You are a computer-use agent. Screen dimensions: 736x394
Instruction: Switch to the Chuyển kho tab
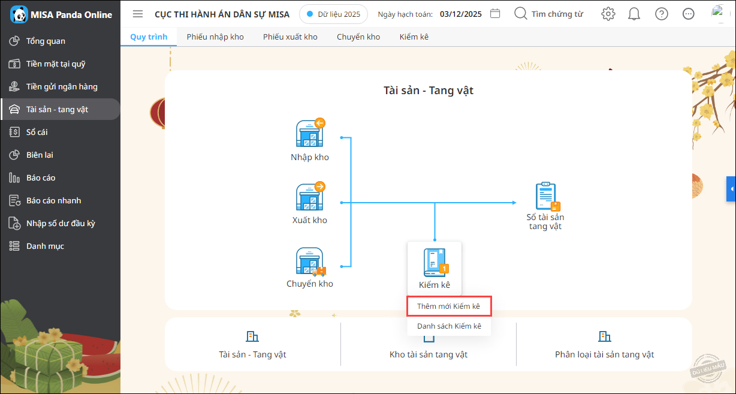tap(358, 37)
